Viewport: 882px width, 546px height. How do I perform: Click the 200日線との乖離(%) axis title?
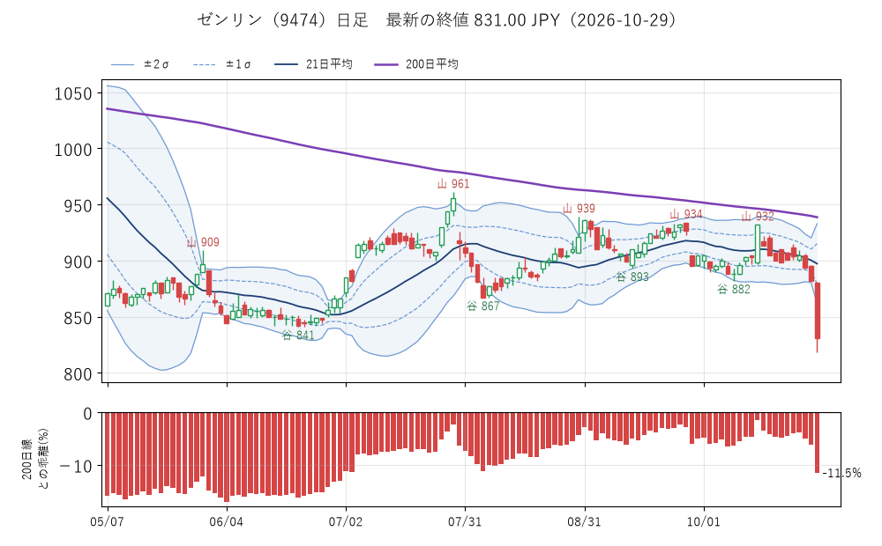(x=35, y=459)
